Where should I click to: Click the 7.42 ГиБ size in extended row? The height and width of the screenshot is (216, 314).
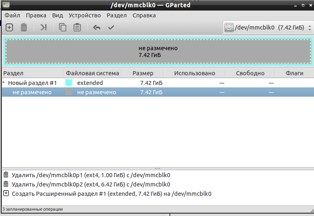pyautogui.click(x=151, y=83)
